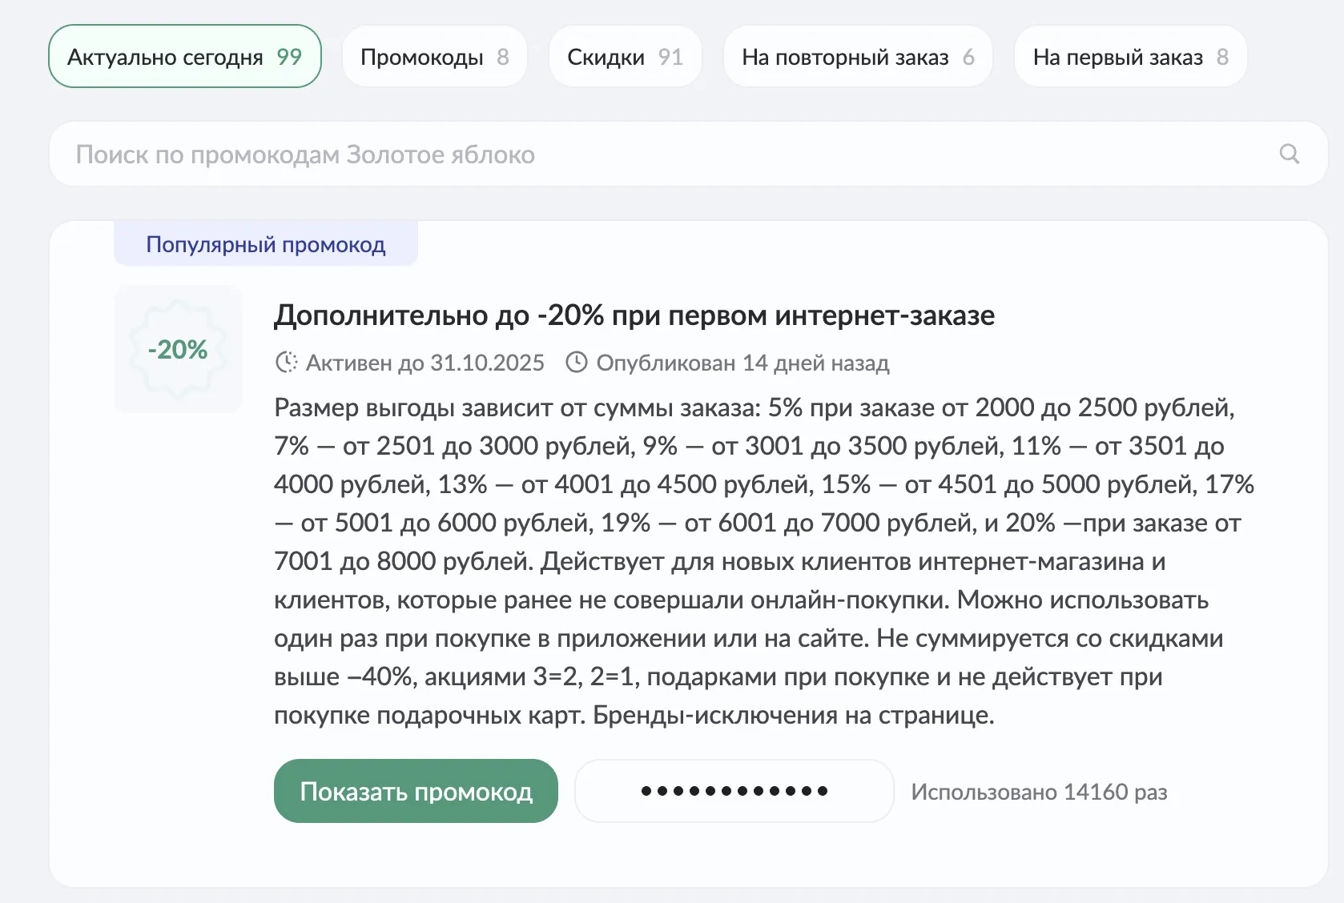Click the 99 count on Актуально сегодня
Screen dimensions: 1344x903
point(289,57)
